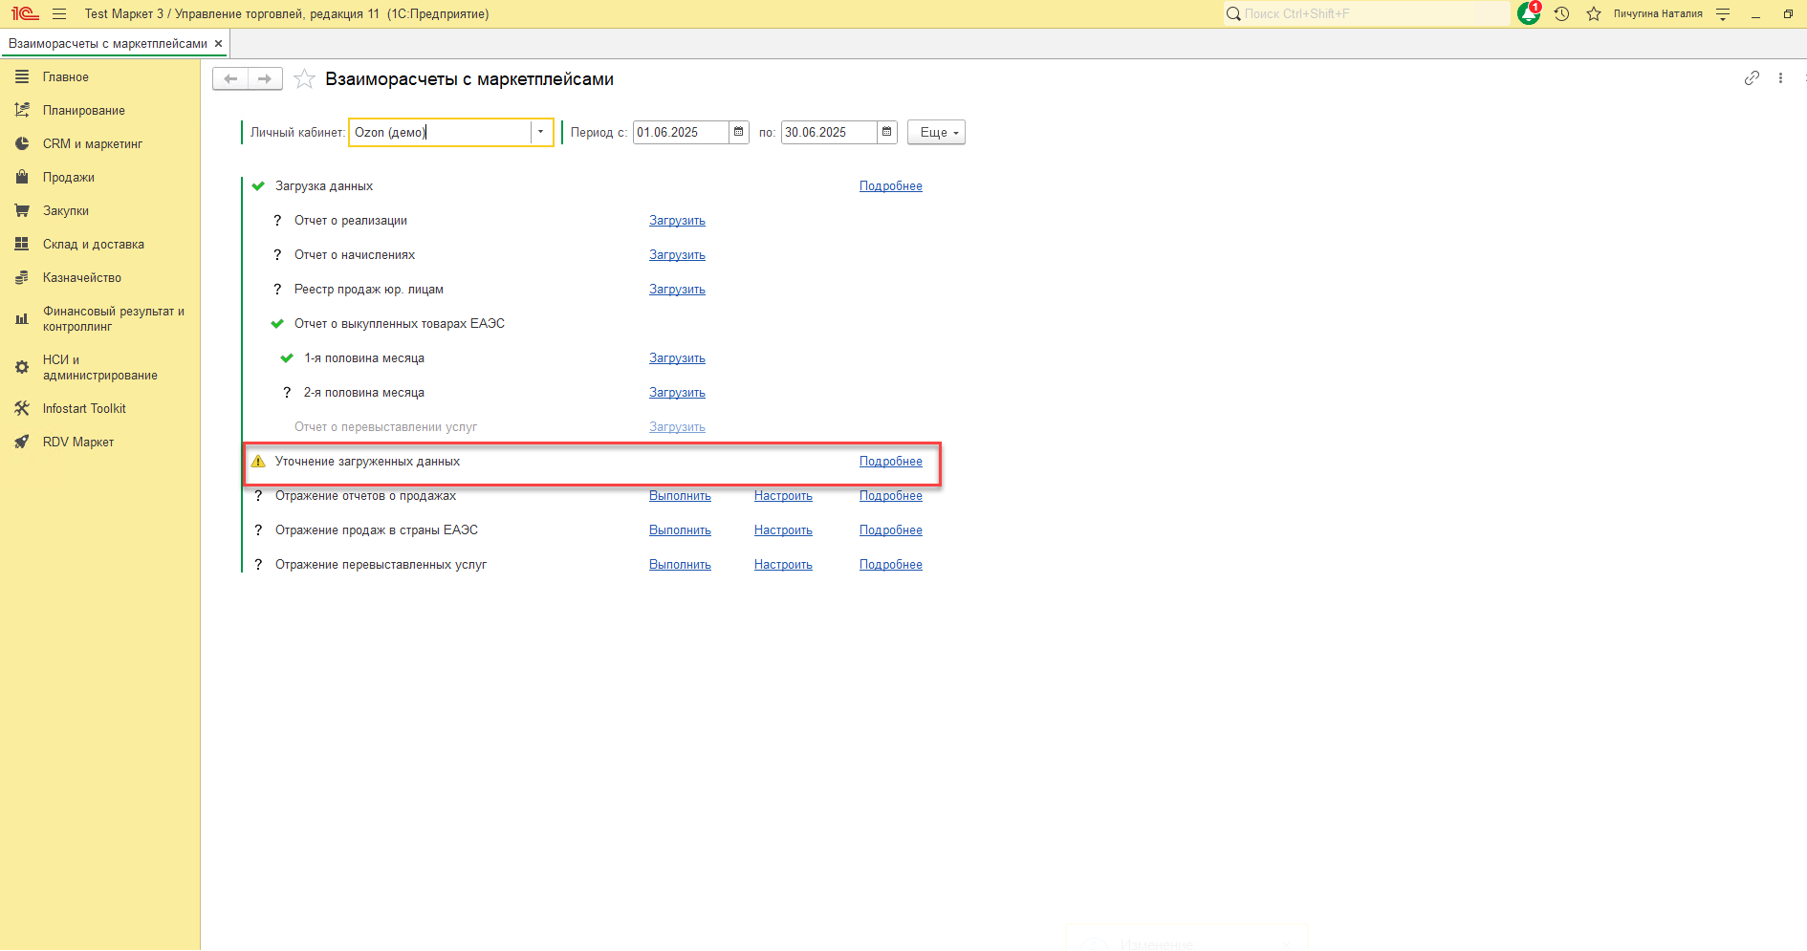Click Настроить for Отражение перевыставленных услуг

[783, 565]
